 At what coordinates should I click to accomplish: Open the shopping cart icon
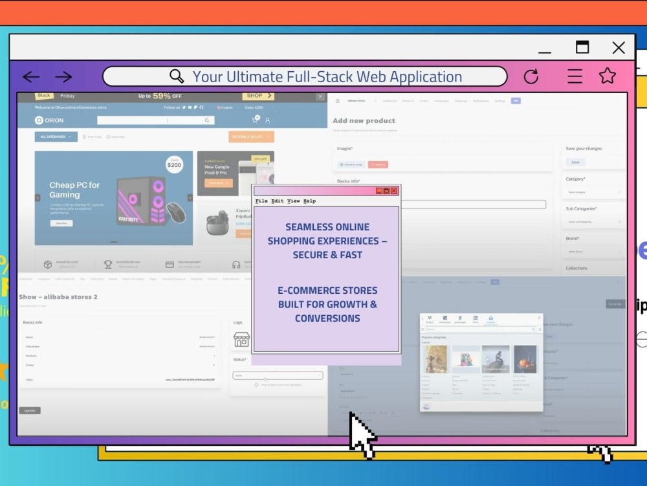256,120
